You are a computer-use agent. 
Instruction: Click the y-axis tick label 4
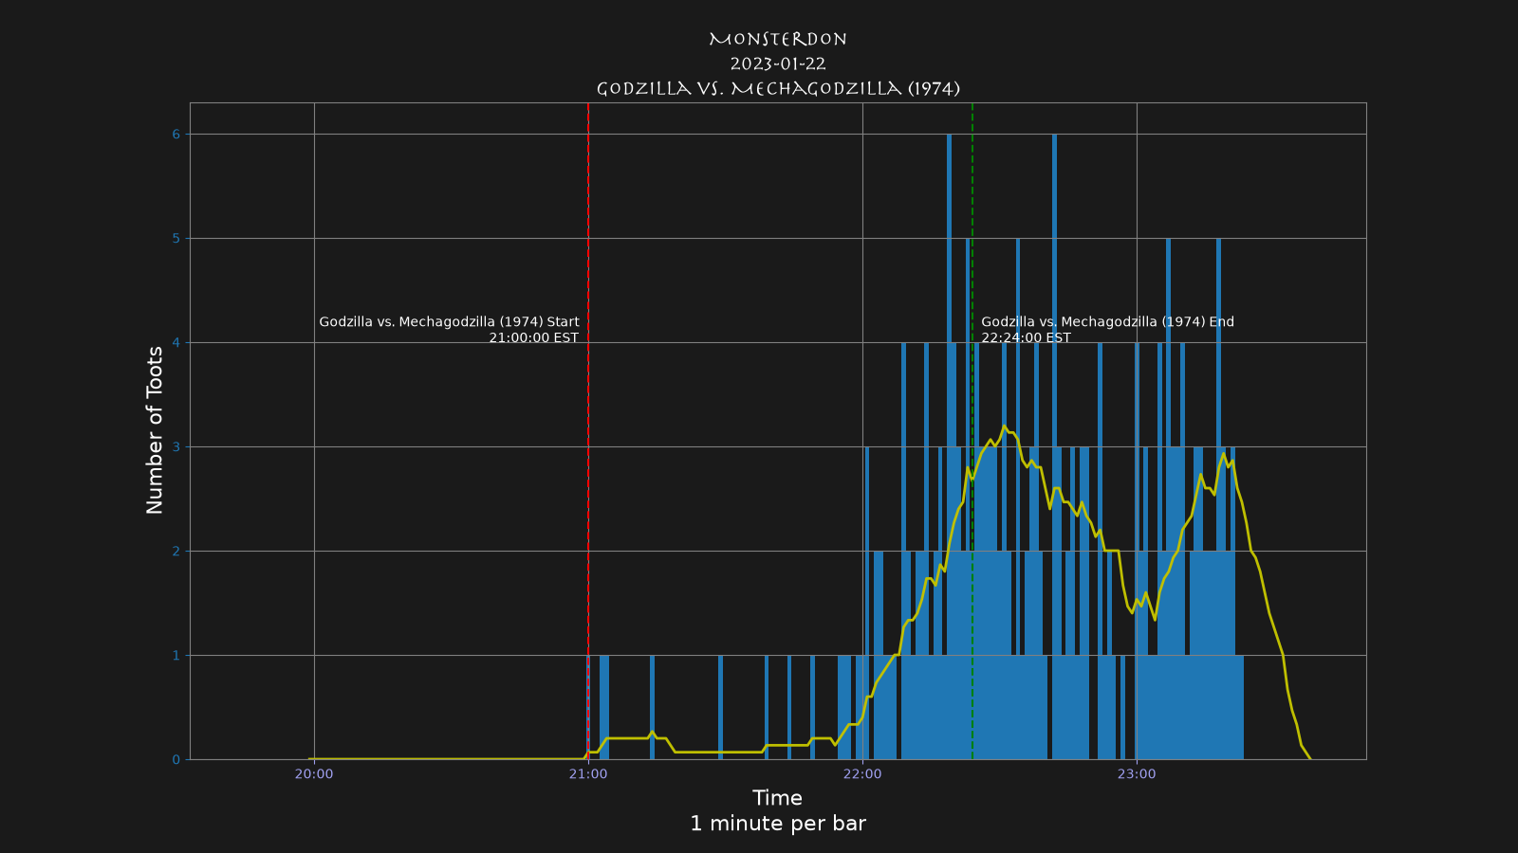[x=176, y=343]
